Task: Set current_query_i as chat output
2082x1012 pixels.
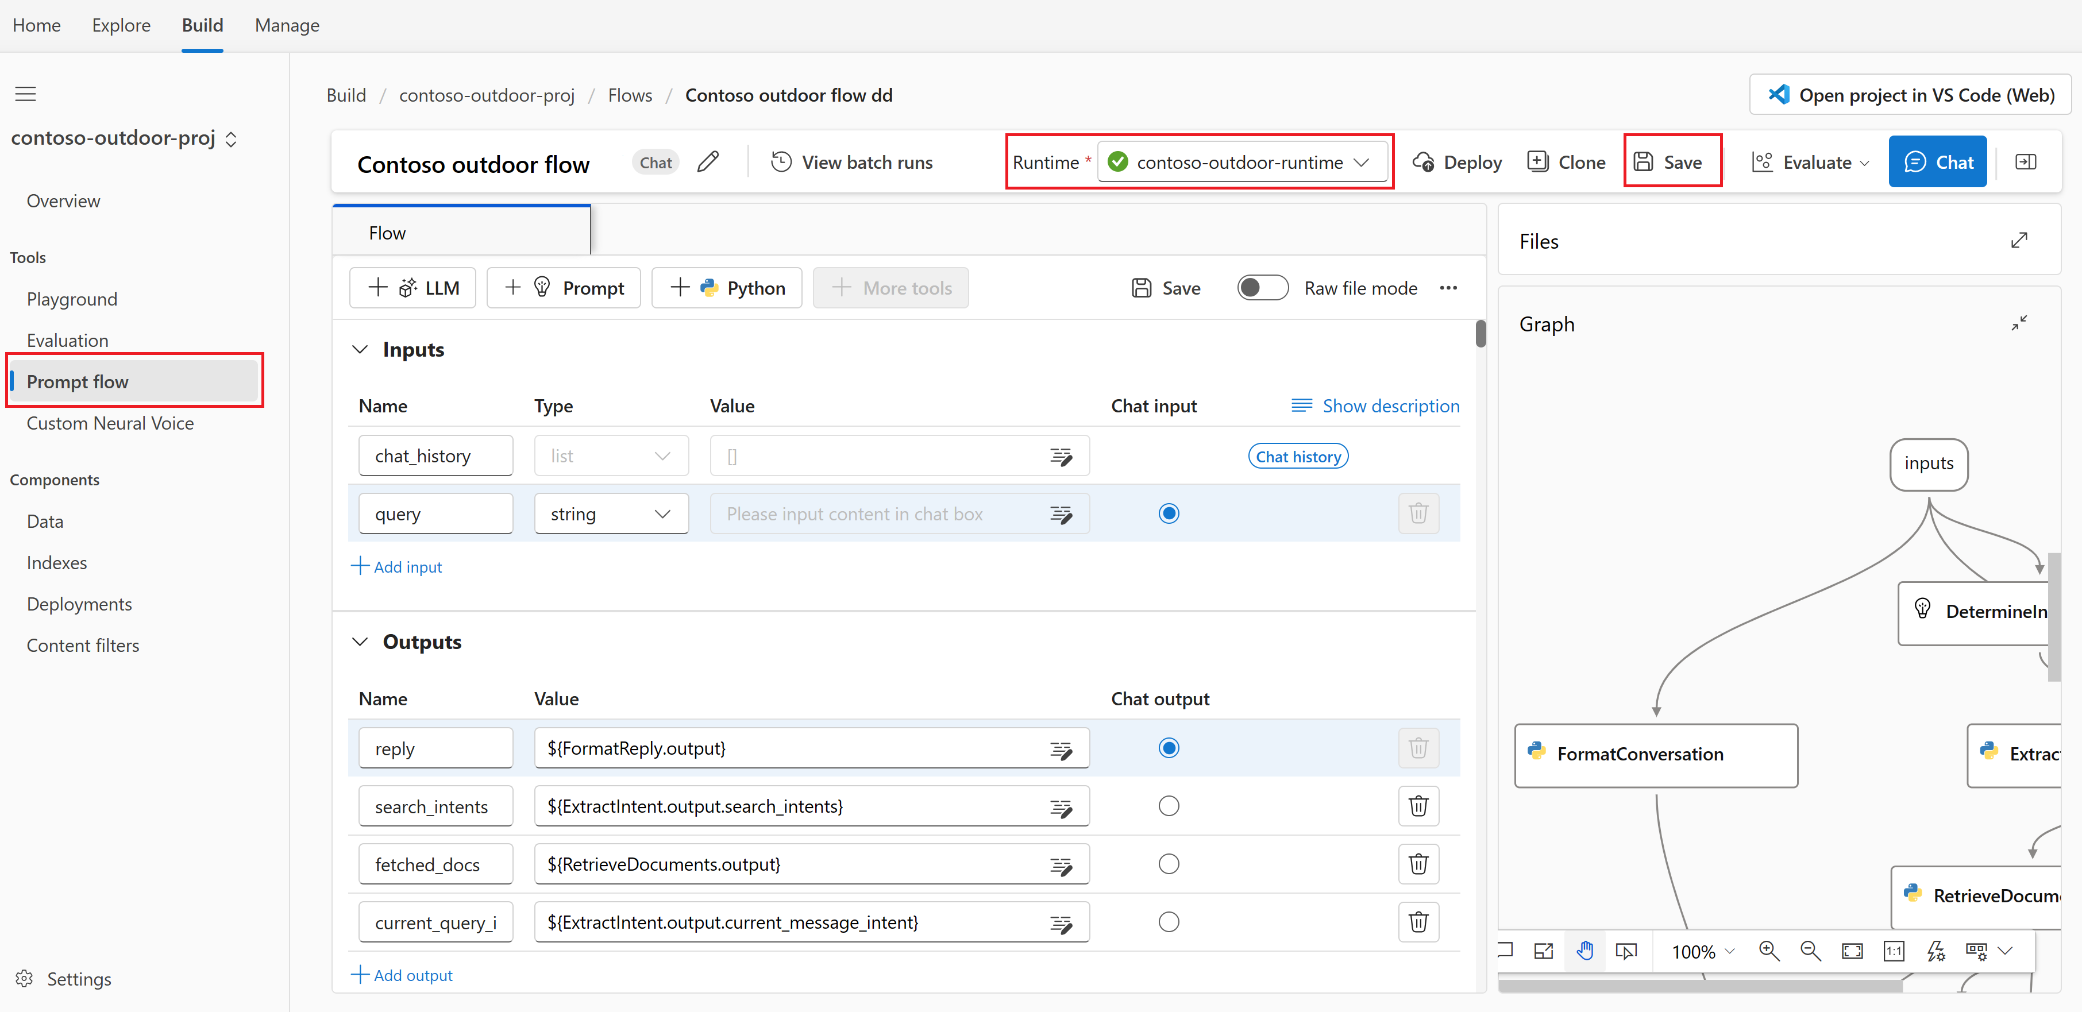Action: [1169, 922]
